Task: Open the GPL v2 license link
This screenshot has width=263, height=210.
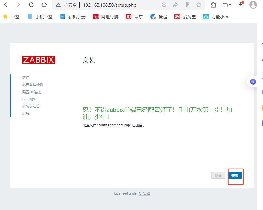Action: [144, 193]
